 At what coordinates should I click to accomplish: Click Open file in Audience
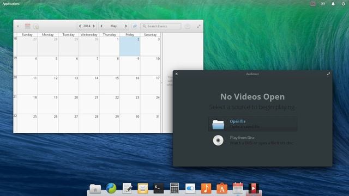[252, 124]
